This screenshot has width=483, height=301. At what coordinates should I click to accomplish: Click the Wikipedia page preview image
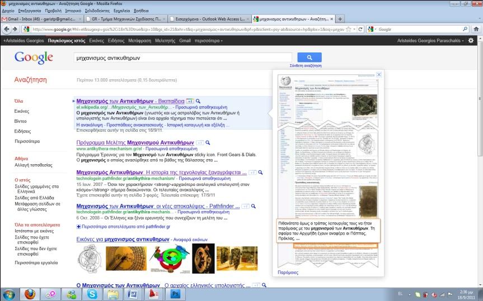[328, 171]
